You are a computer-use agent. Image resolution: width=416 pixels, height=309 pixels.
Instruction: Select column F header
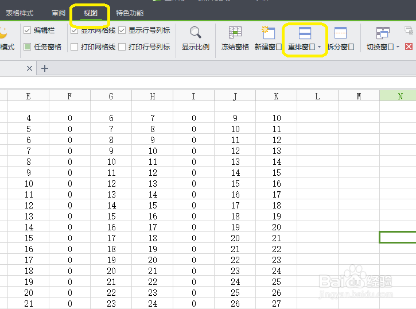70,96
